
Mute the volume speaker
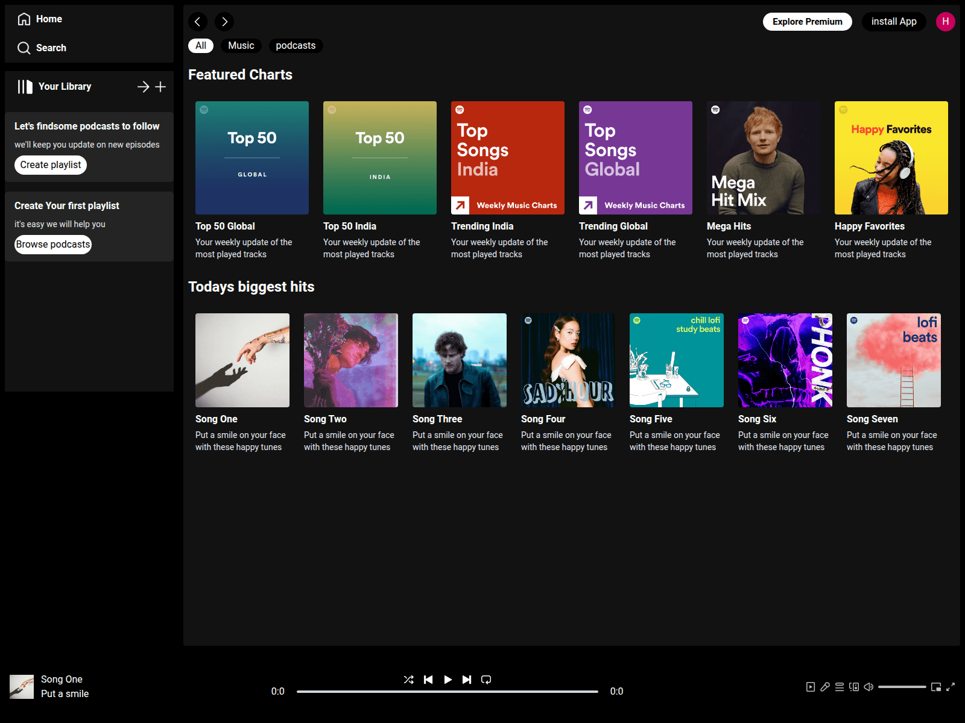click(x=868, y=687)
